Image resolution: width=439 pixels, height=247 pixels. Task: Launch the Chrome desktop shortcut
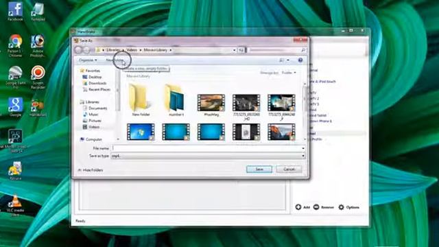[15, 46]
